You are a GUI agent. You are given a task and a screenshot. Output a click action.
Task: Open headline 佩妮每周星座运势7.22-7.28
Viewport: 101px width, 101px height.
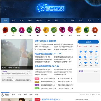pyautogui.click(x=47, y=66)
